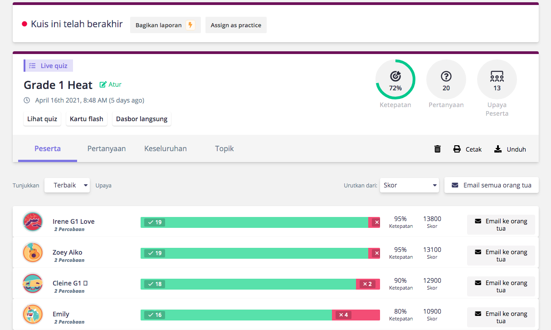
Task: Click the Ketepatan accuracy target icon
Action: pyautogui.click(x=395, y=76)
